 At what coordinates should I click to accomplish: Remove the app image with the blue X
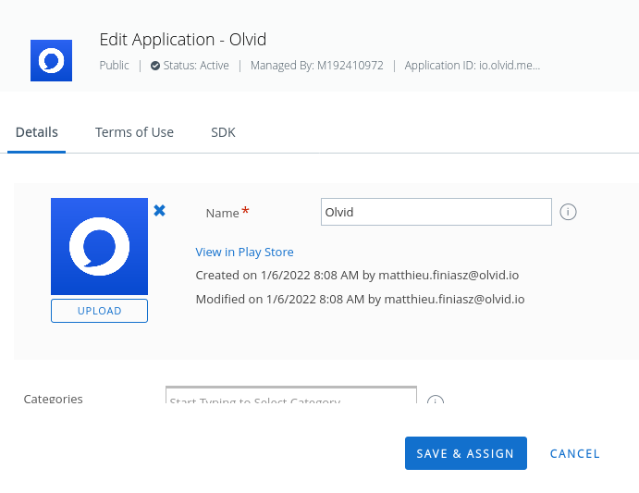[x=159, y=210]
